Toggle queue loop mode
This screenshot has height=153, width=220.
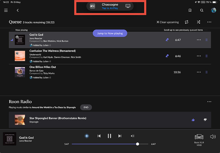[x=186, y=22]
